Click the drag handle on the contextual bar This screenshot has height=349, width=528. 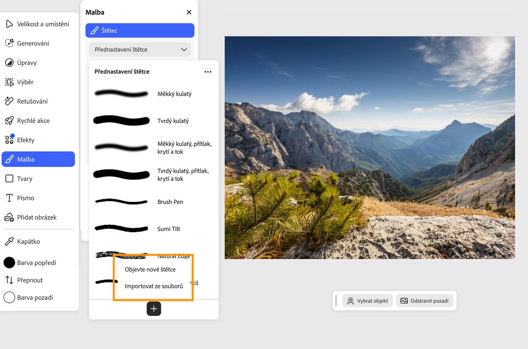[x=336, y=301]
